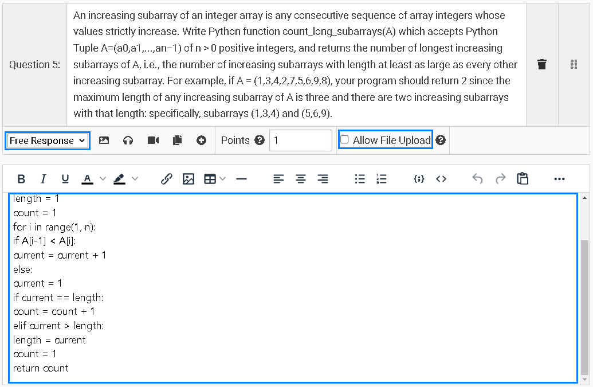Image resolution: width=593 pixels, height=387 pixels.
Task: Click the 'for i in range(1, n):' line
Action: (54, 227)
